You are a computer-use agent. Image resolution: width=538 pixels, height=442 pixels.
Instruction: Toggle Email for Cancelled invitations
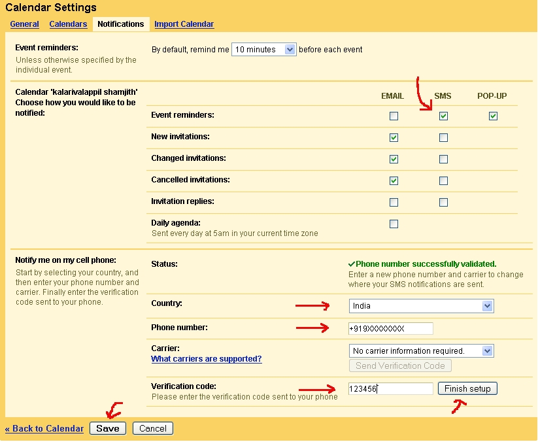[394, 181]
